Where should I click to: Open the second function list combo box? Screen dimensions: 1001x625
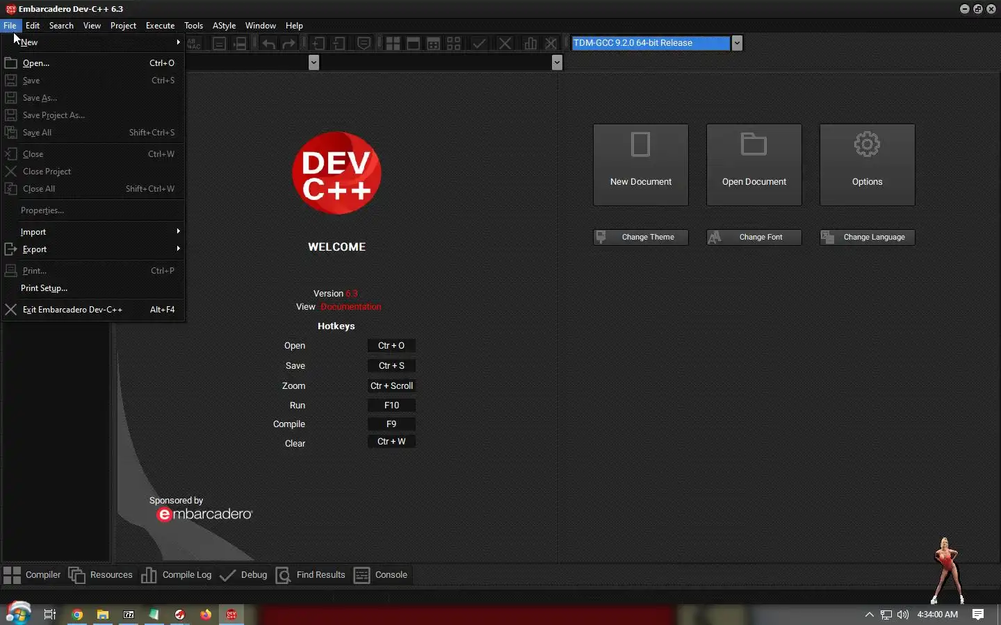coord(557,62)
